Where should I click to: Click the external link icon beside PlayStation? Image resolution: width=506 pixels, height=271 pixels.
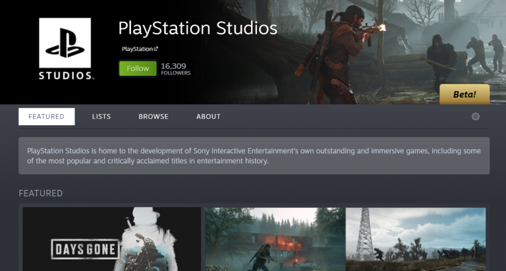coord(156,49)
